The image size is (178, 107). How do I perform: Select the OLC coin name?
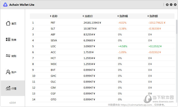[53, 82]
